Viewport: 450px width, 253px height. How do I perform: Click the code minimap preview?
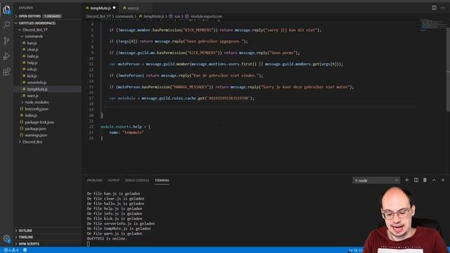[433, 25]
